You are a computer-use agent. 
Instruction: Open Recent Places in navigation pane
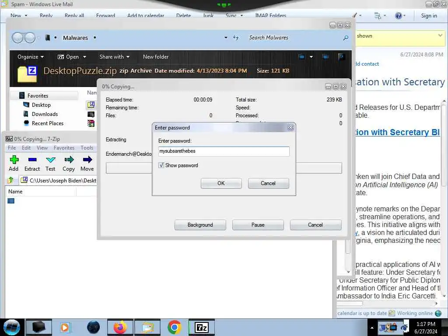48,123
